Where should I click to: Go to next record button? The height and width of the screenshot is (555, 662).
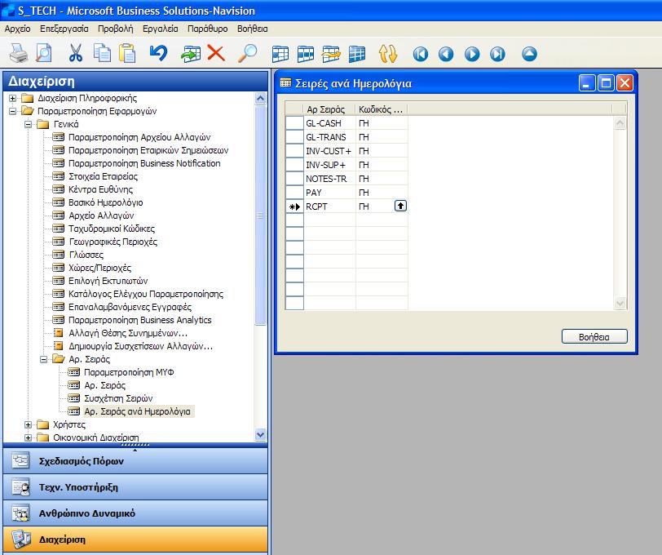pos(472,54)
